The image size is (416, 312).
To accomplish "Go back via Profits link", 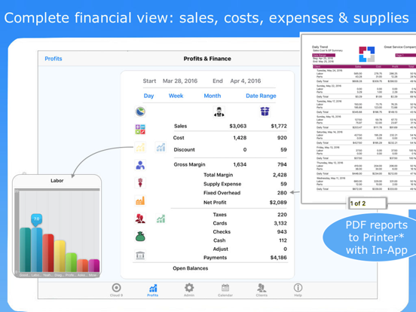I will pyautogui.click(x=54, y=59).
